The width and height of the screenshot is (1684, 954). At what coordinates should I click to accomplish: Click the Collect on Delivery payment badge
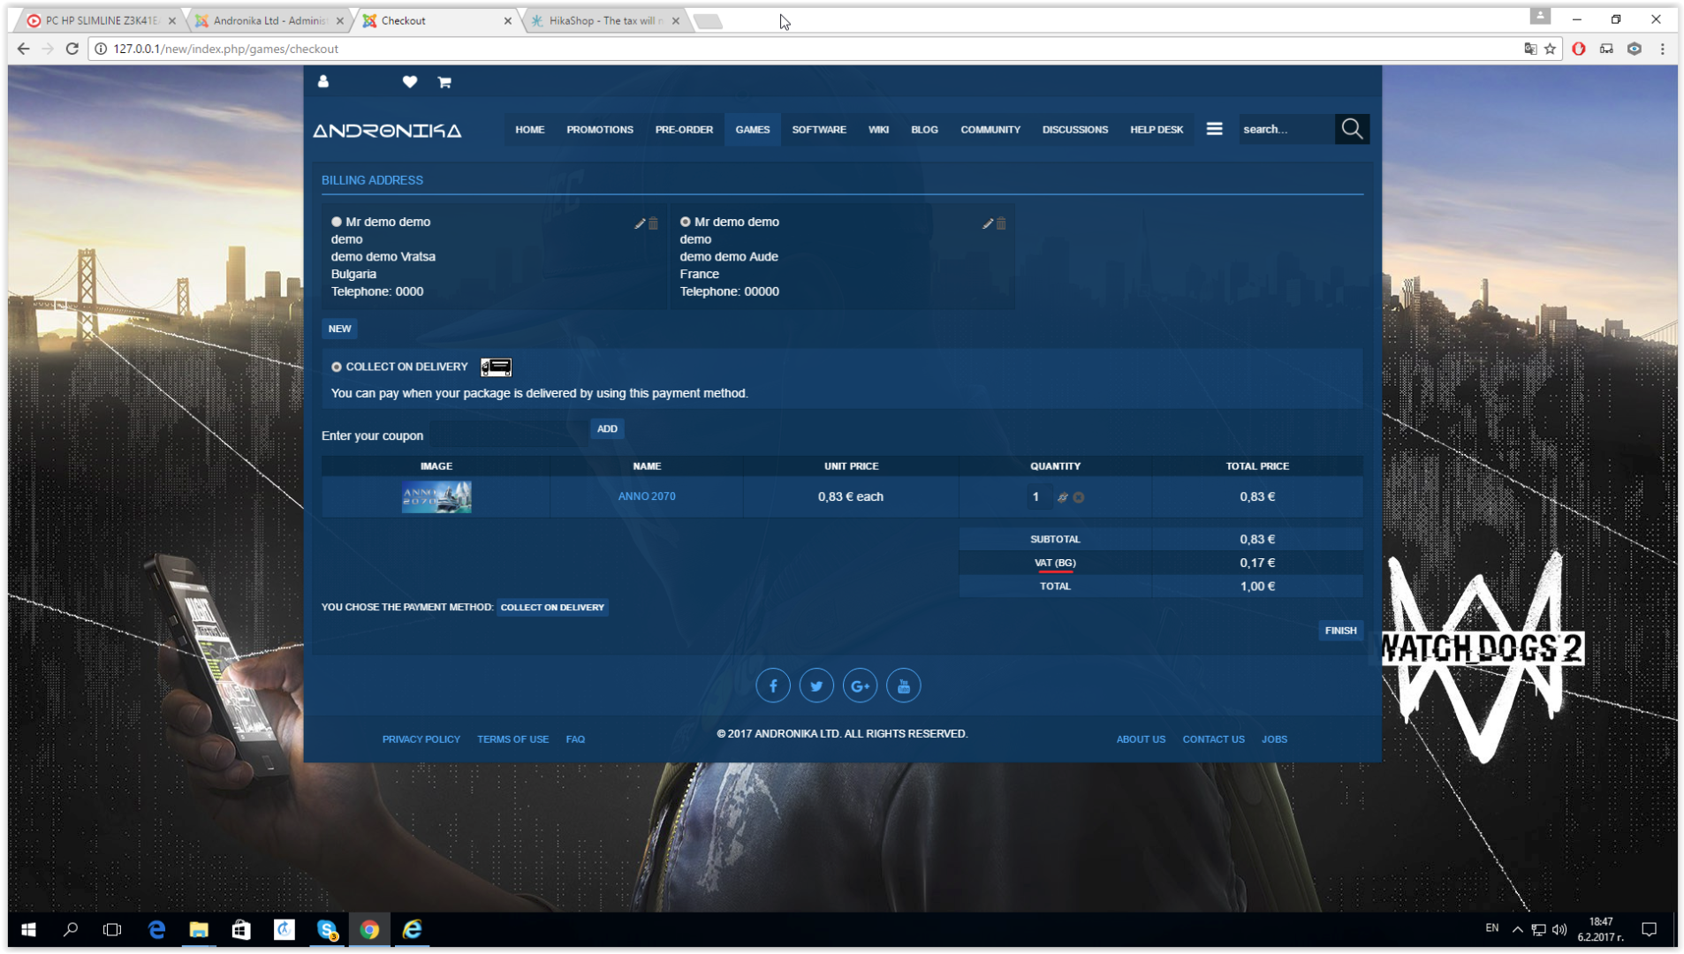point(552,608)
